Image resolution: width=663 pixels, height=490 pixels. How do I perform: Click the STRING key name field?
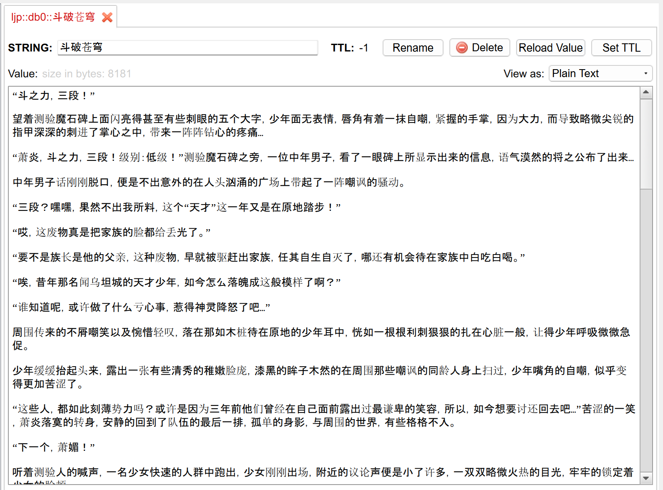click(188, 47)
